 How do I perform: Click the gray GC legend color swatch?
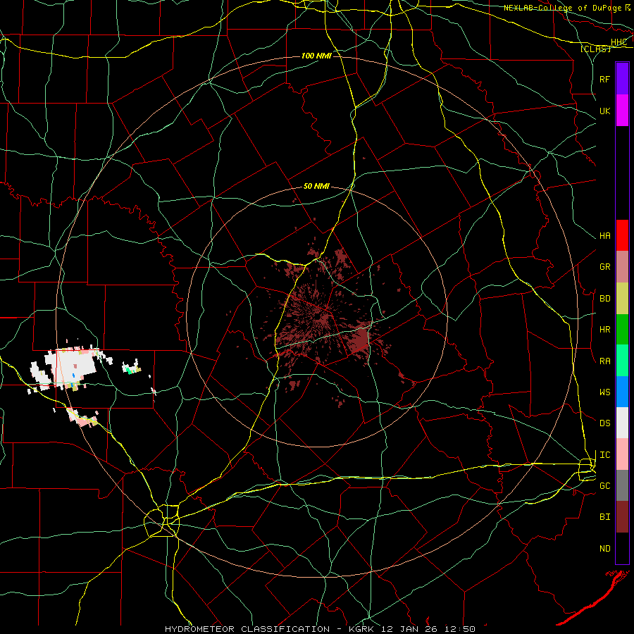[622, 485]
